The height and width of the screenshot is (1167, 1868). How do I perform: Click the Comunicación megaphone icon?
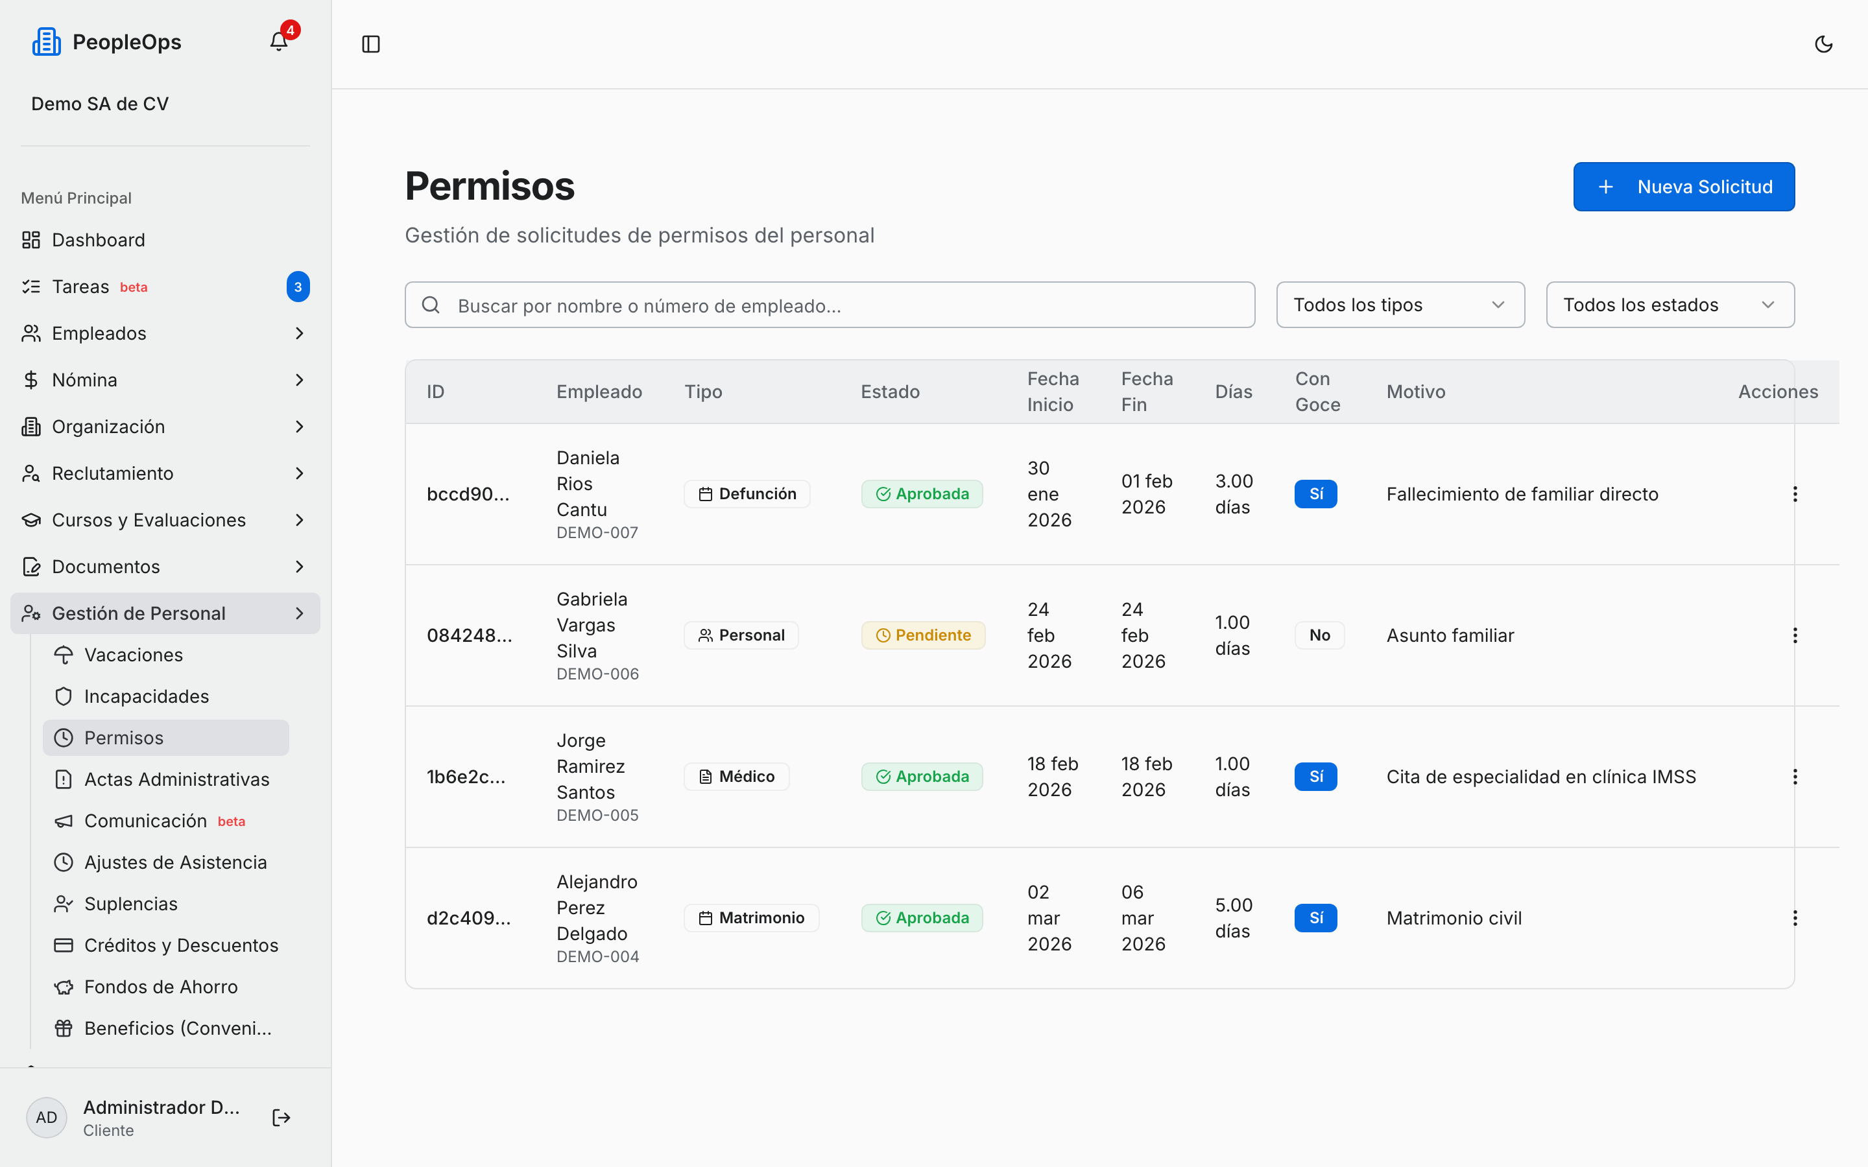[x=64, y=820]
